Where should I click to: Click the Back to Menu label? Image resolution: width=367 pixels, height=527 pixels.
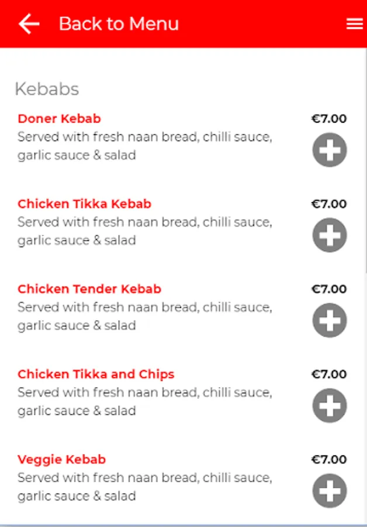coord(119,24)
